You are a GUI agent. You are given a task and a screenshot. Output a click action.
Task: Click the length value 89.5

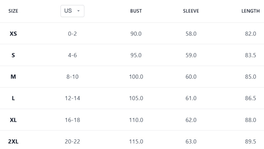point(250,142)
